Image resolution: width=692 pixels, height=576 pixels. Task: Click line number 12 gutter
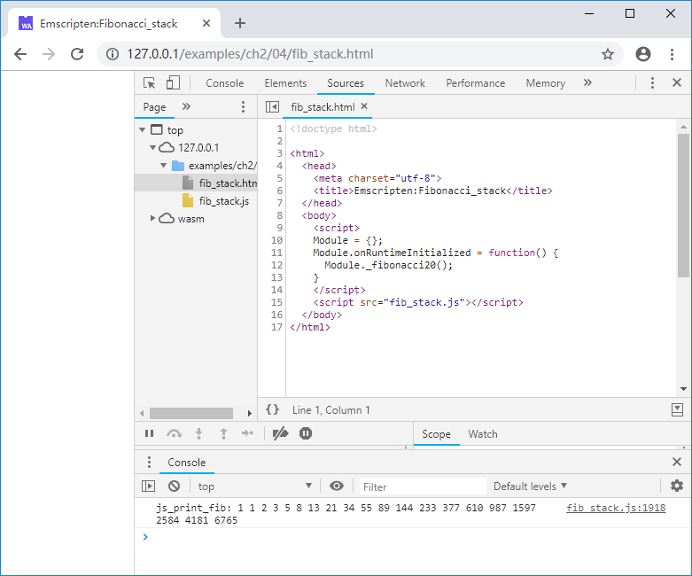(x=276, y=265)
